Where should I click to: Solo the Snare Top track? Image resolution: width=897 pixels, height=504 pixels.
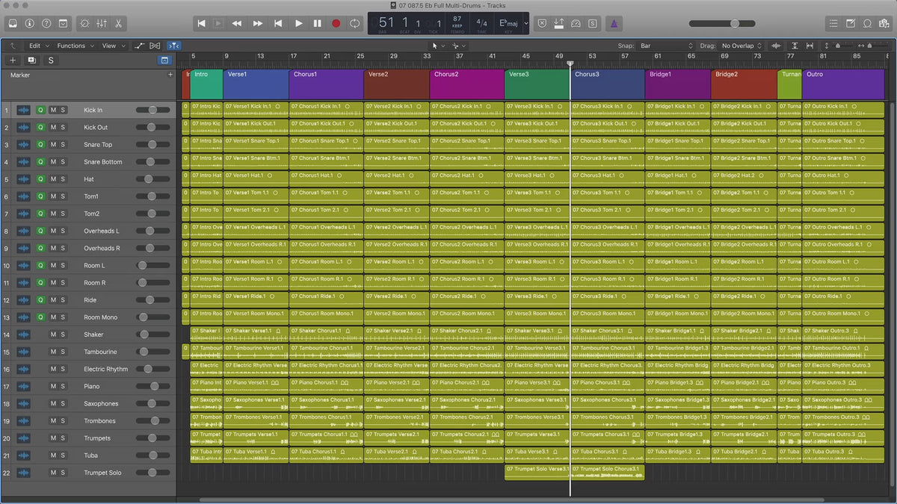(64, 145)
